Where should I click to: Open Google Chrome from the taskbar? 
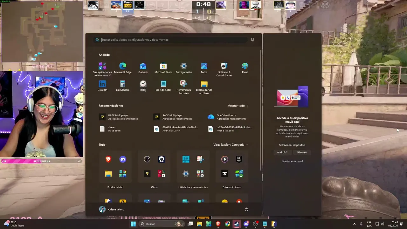click(227, 224)
